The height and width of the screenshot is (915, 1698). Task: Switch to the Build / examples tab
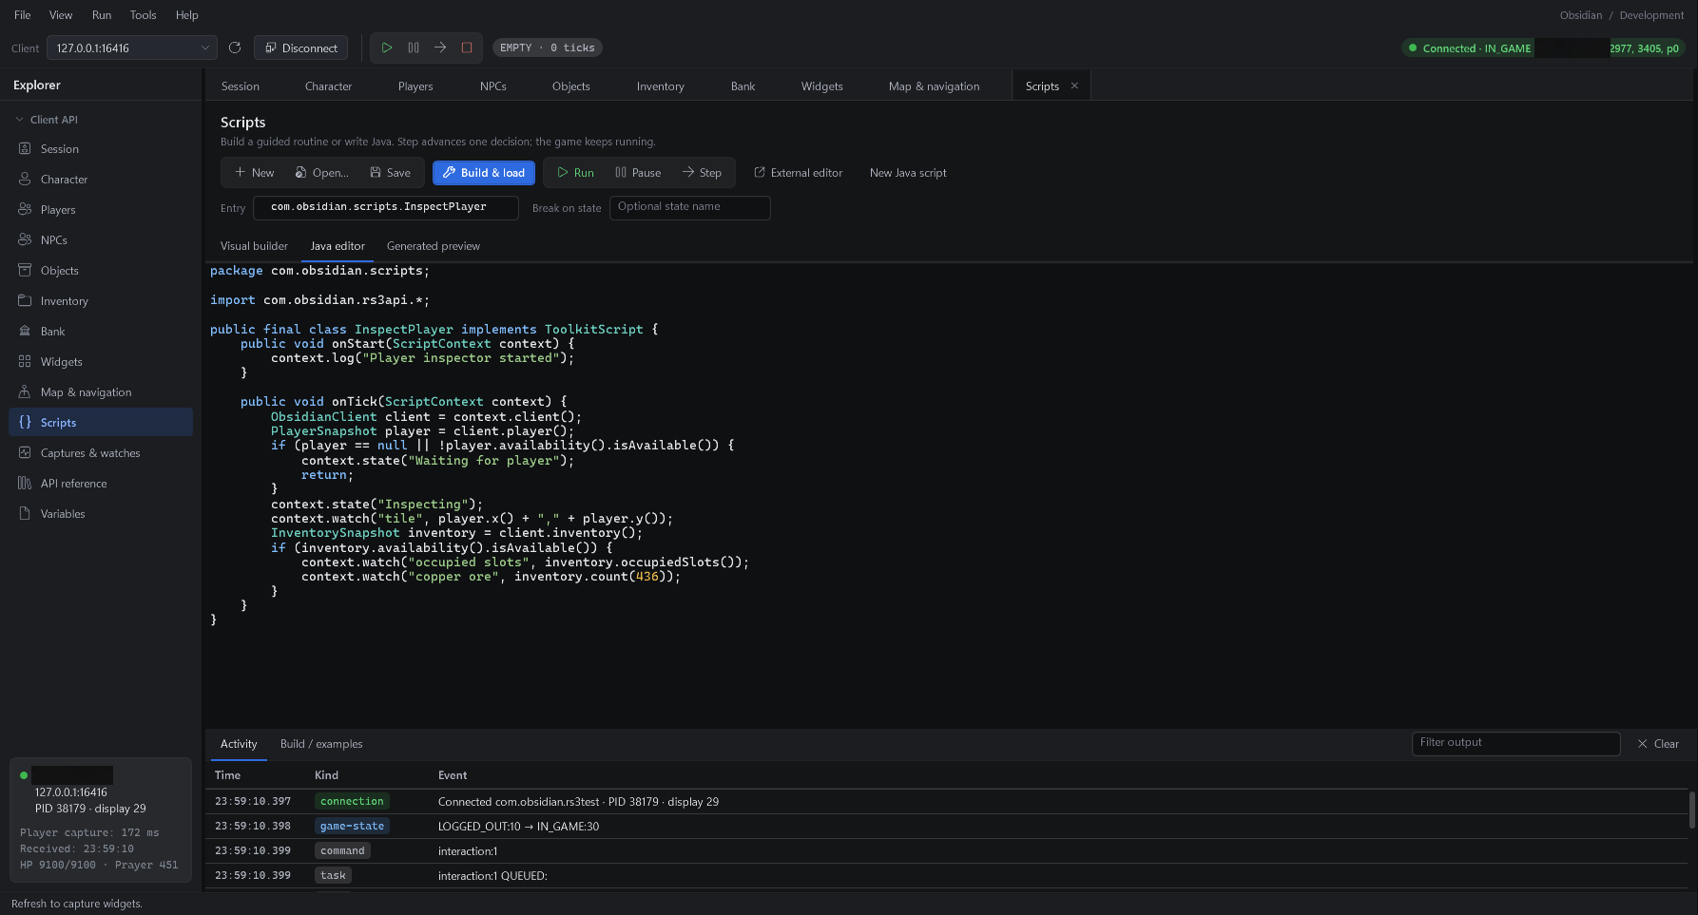coord(321,744)
